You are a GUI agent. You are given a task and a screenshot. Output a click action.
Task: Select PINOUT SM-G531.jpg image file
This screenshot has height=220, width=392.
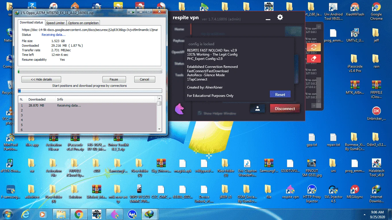pos(312,168)
